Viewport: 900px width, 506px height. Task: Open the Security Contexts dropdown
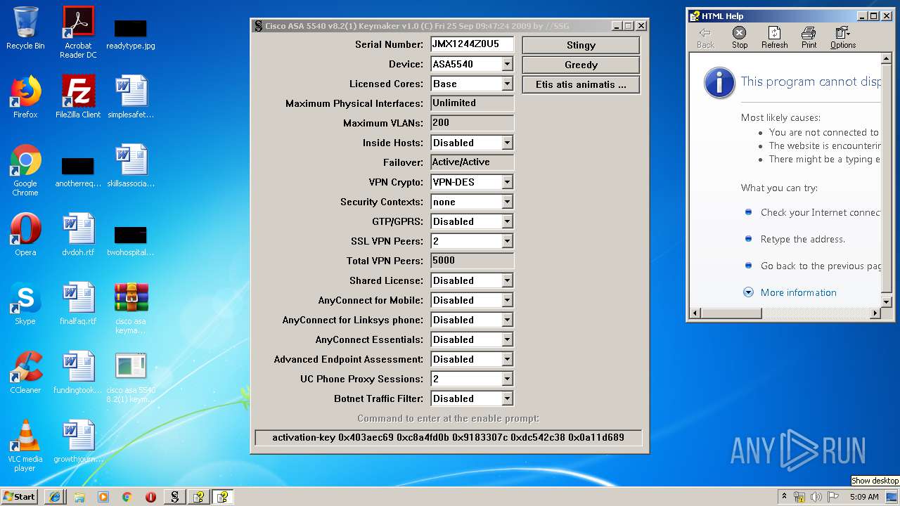[x=508, y=202]
